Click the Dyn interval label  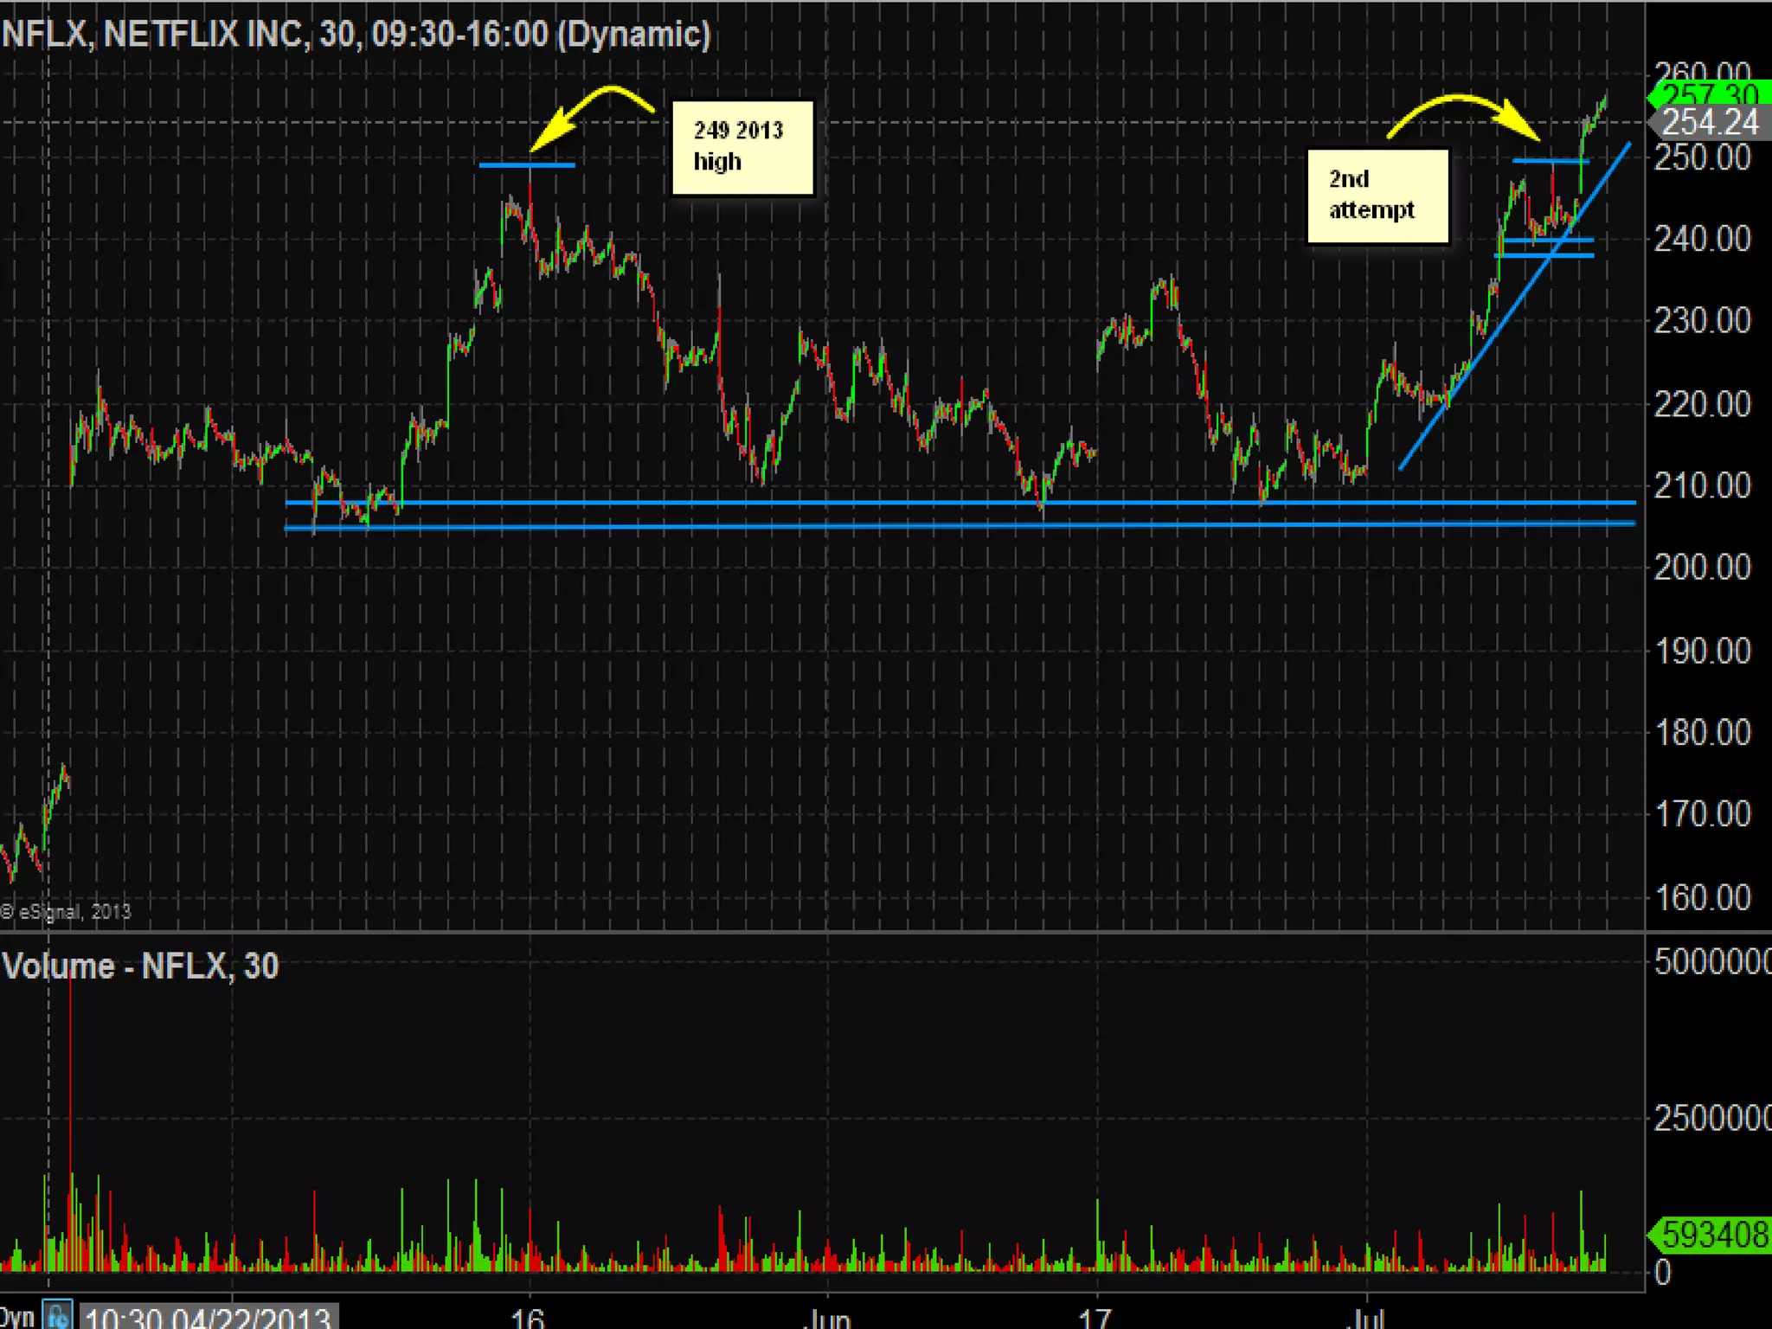point(17,1316)
